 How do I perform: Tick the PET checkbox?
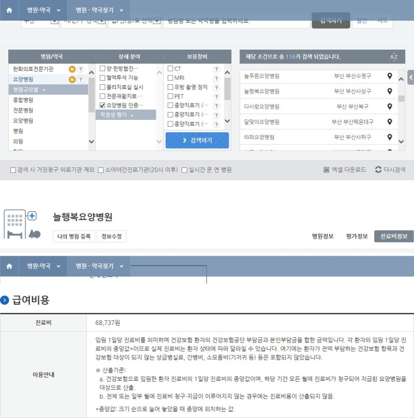pos(170,96)
